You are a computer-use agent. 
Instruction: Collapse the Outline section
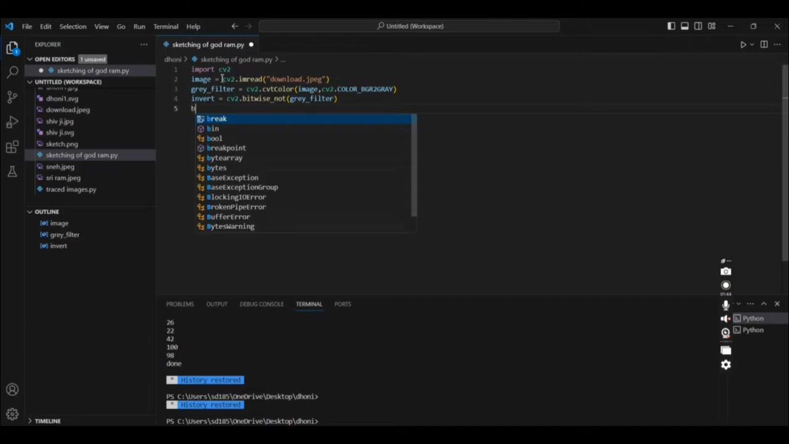click(x=46, y=212)
